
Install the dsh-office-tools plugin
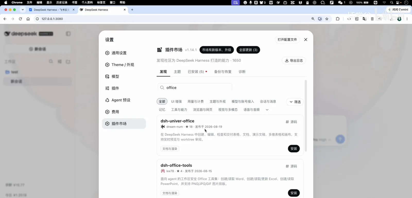click(x=294, y=193)
